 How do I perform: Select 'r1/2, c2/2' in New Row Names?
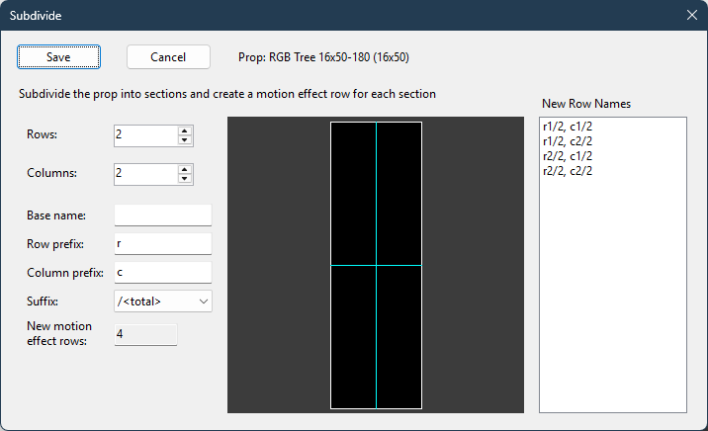click(x=568, y=141)
